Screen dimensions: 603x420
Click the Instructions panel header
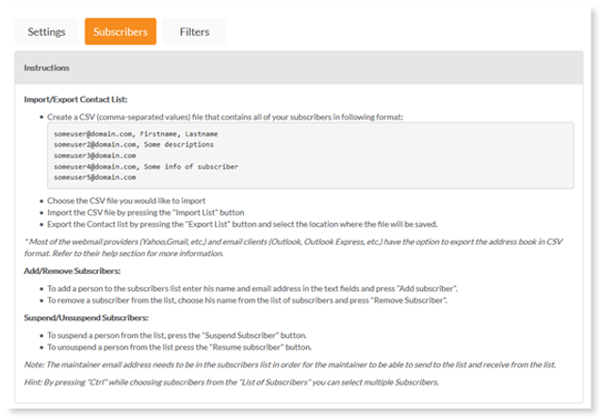click(299, 68)
